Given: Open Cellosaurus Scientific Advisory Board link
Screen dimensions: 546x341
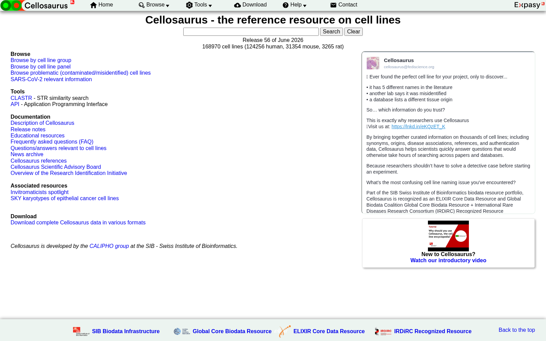Looking at the screenshot, I should (56, 167).
